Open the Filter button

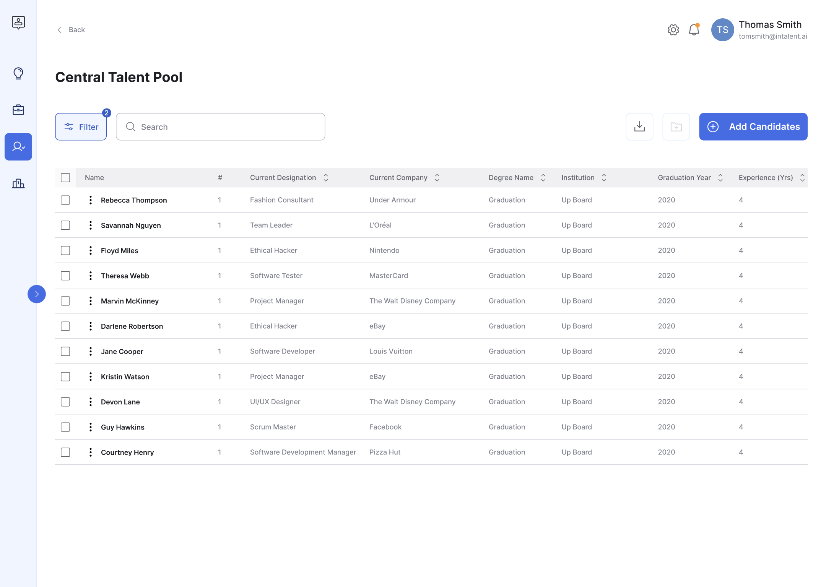coord(81,126)
